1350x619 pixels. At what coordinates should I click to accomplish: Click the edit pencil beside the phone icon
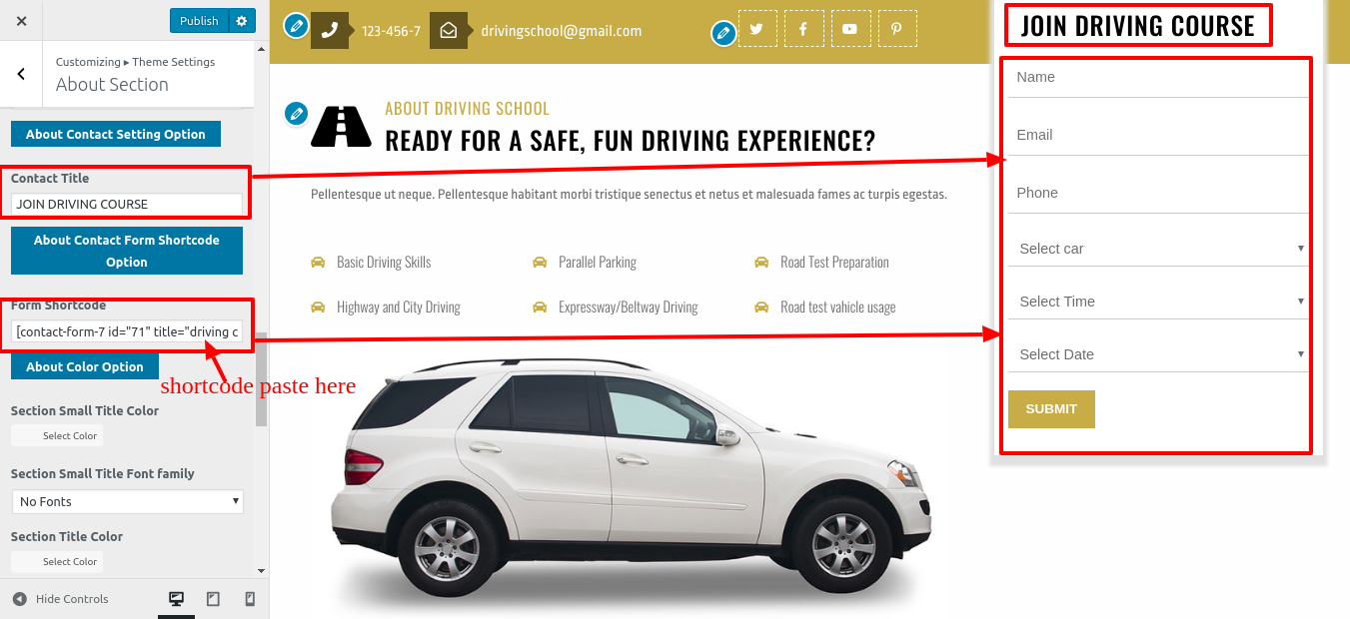[296, 25]
